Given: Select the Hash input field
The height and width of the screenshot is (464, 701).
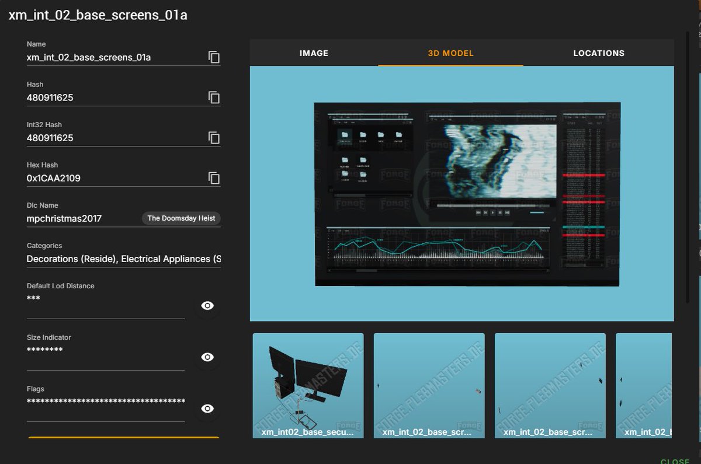Looking at the screenshot, I should [x=105, y=97].
